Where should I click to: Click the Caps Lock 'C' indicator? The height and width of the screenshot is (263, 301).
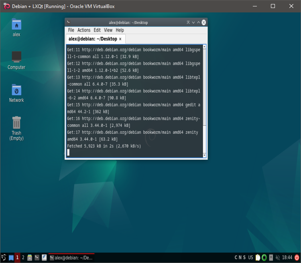(236, 257)
